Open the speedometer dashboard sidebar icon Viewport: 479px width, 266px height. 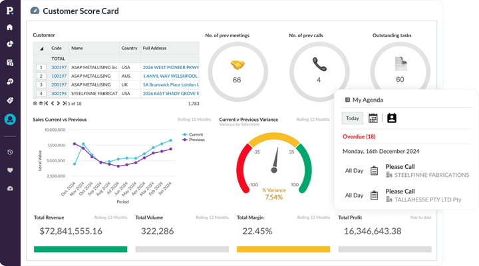(x=10, y=188)
